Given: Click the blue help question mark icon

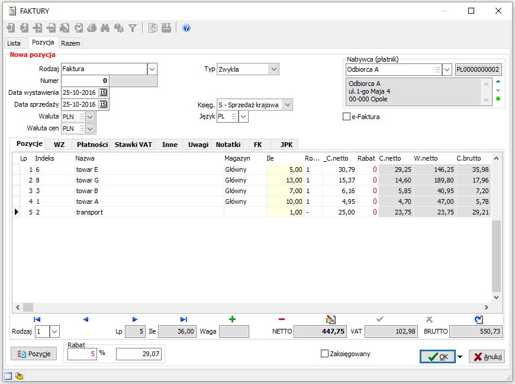Looking at the screenshot, I should coord(186,28).
